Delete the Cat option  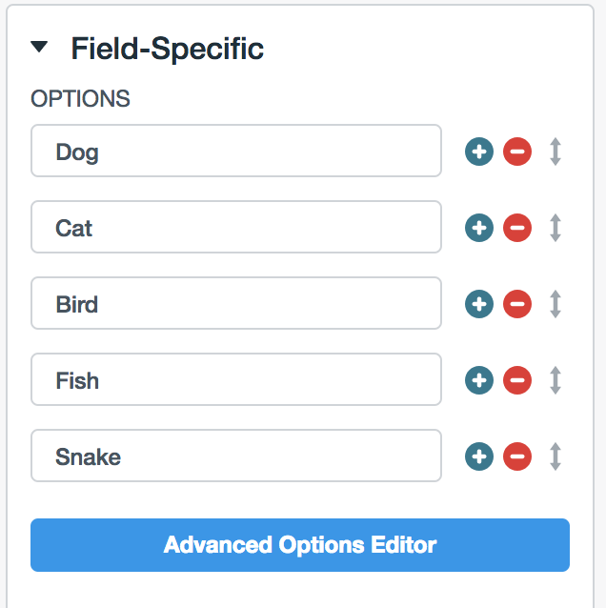click(517, 228)
